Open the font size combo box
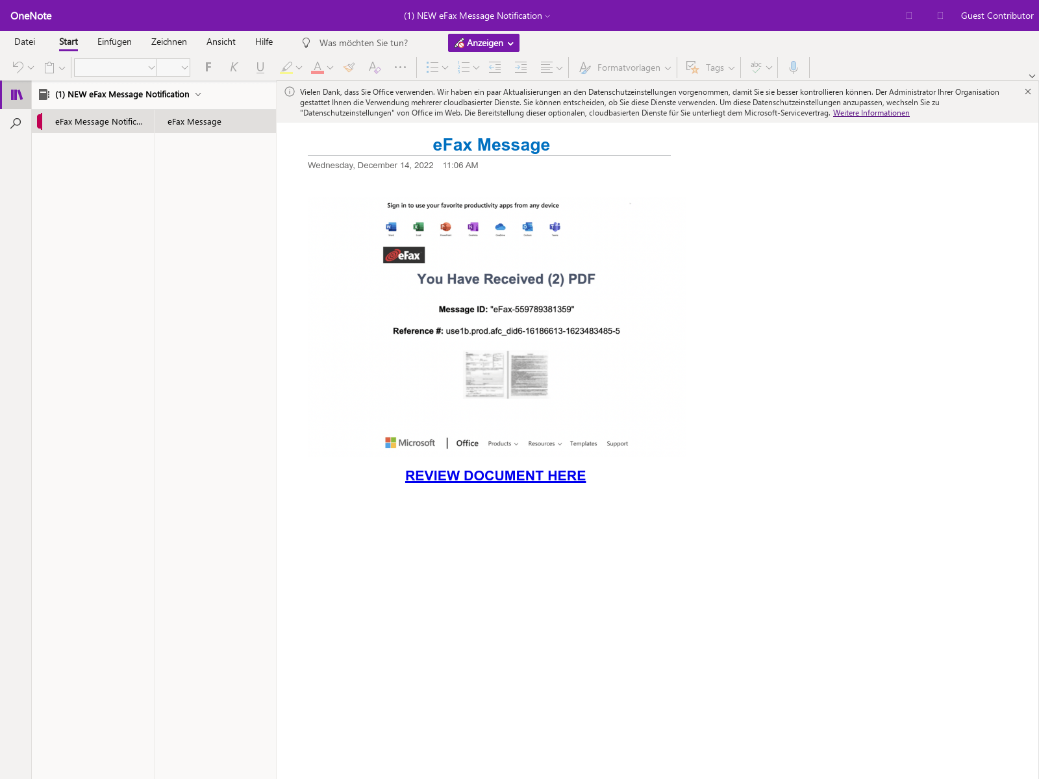 coord(173,68)
